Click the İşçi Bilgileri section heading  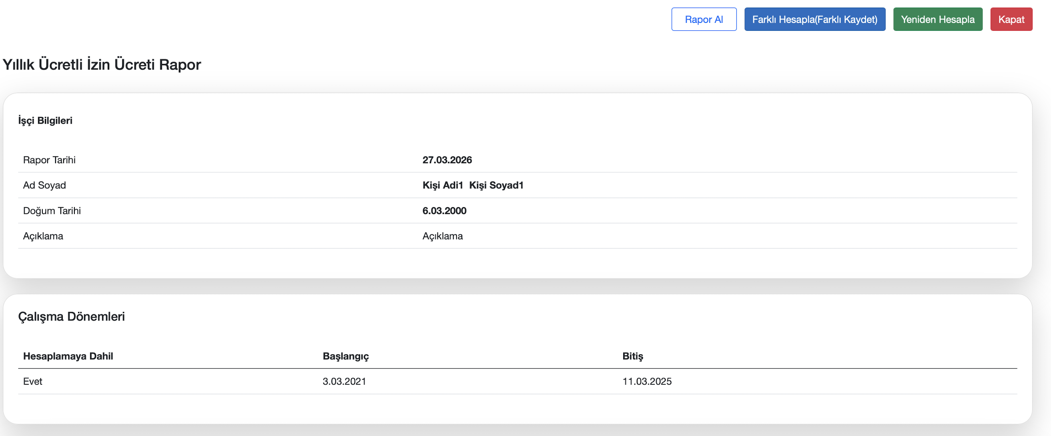(x=45, y=120)
